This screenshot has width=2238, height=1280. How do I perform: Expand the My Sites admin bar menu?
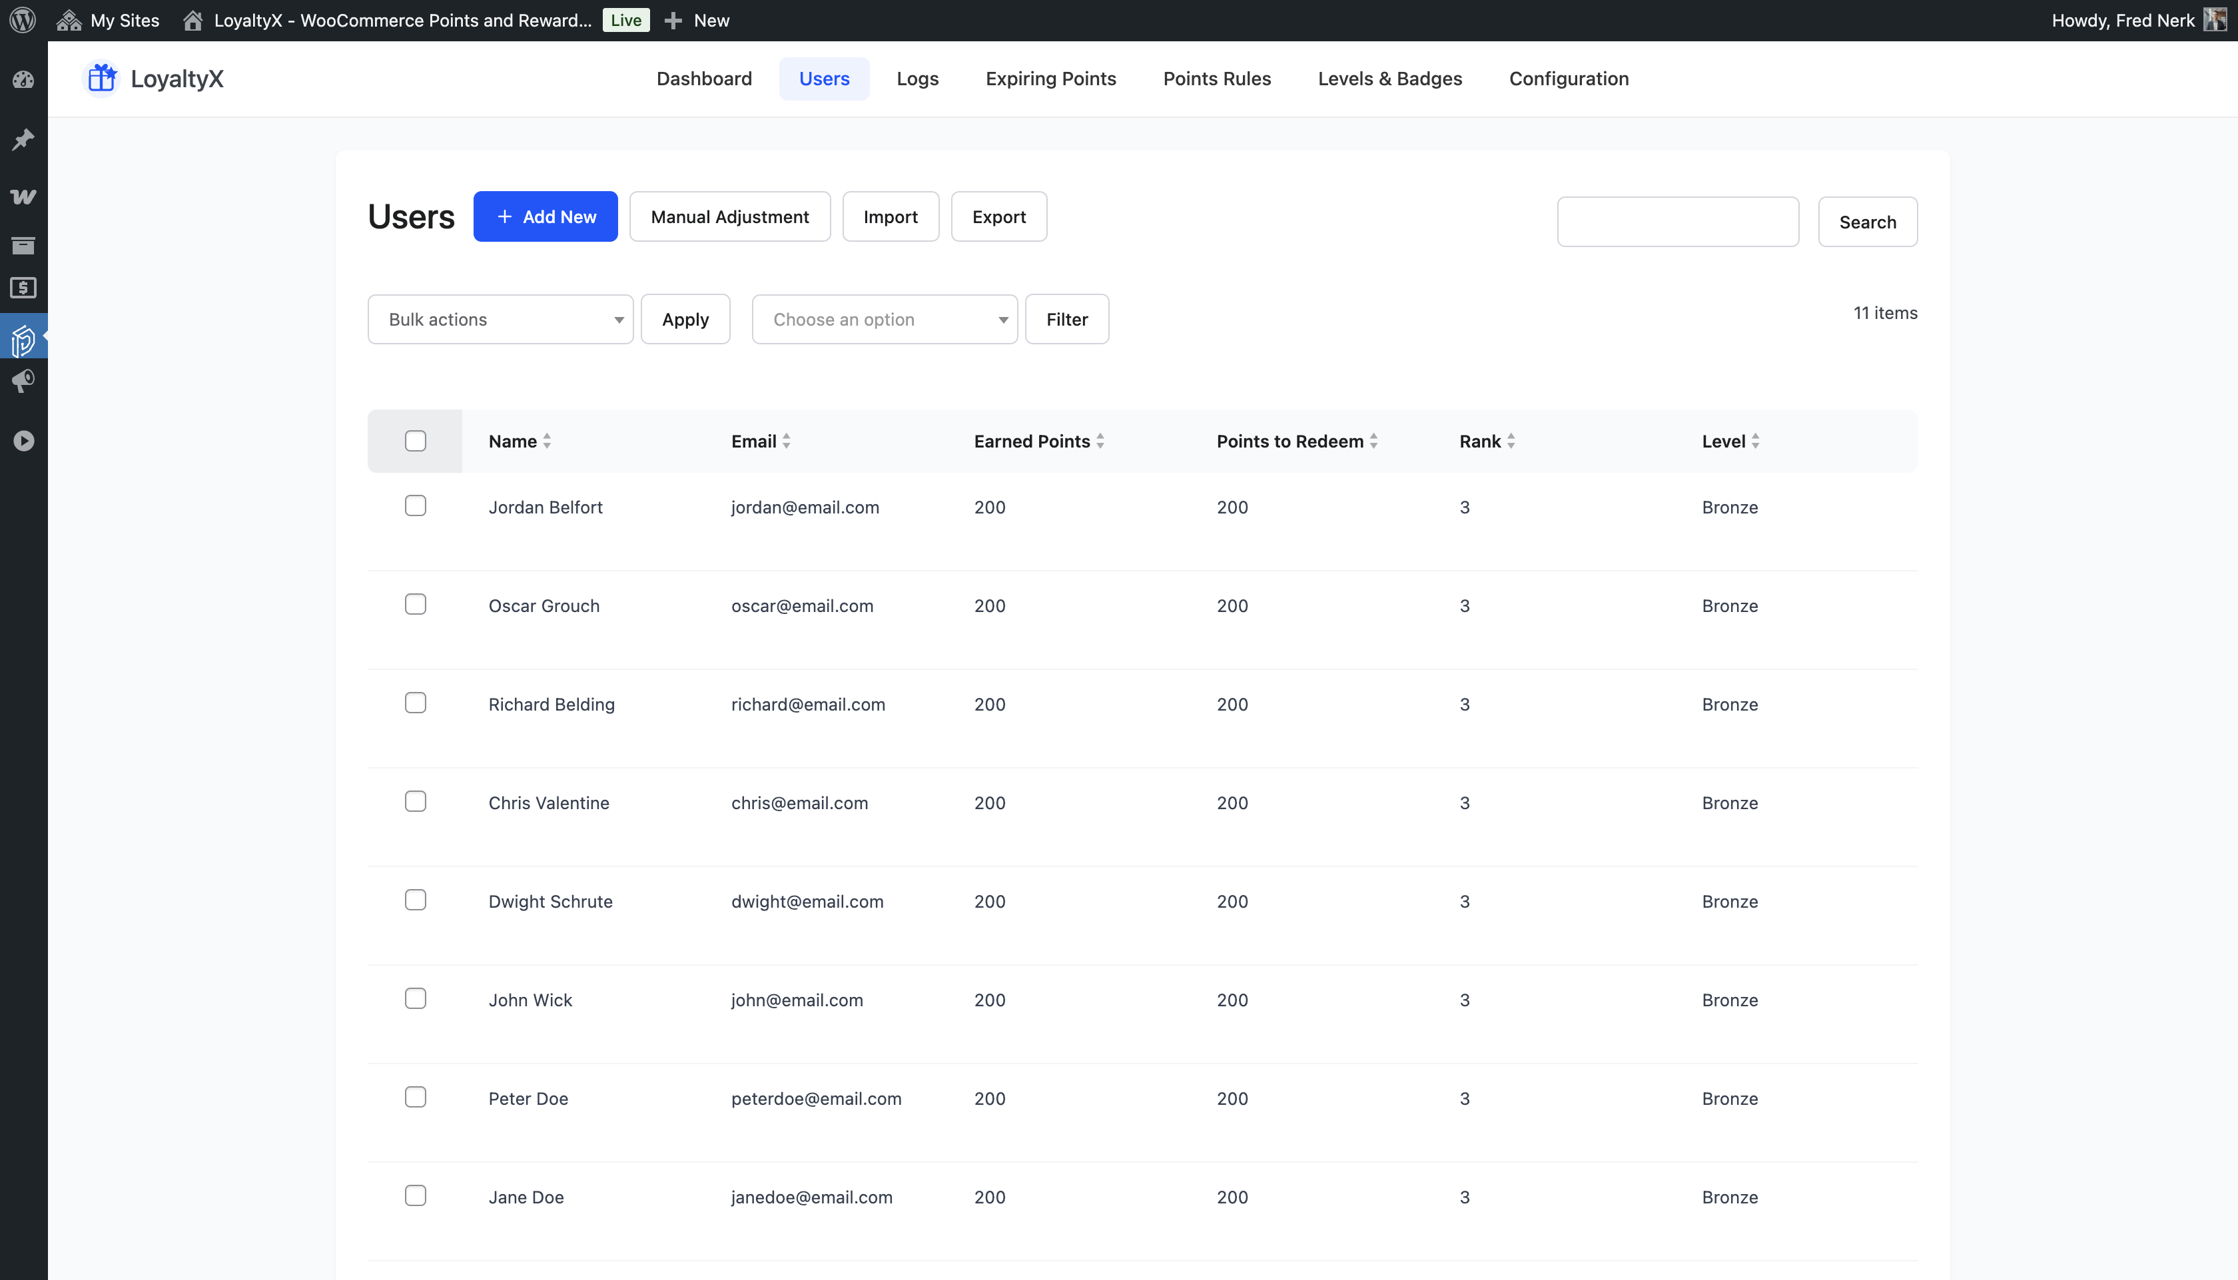107,19
